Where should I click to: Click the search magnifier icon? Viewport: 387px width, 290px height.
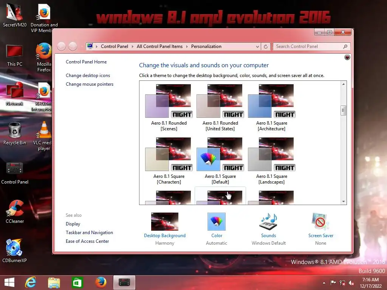(x=345, y=46)
